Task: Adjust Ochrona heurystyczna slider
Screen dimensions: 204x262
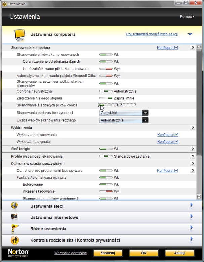Action: point(106,91)
